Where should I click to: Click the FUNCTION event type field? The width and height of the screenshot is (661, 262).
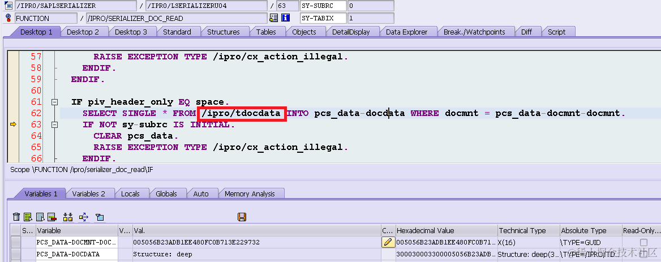[46, 18]
